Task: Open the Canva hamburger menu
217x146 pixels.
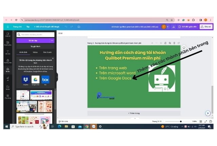Action: [x=8, y=27]
